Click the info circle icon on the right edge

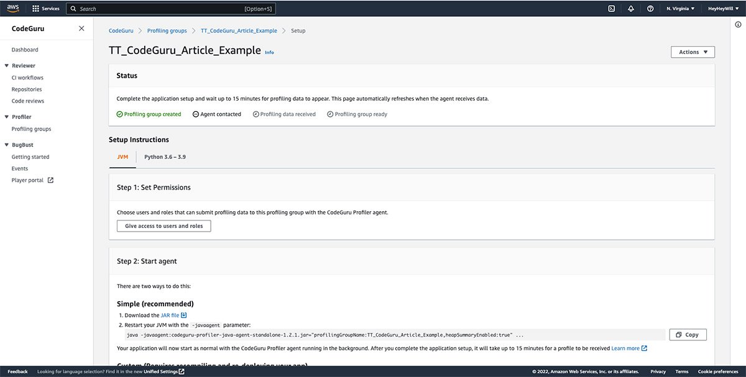point(737,24)
